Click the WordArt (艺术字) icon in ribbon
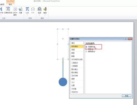The height and width of the screenshot is (105, 137). [1, 9]
